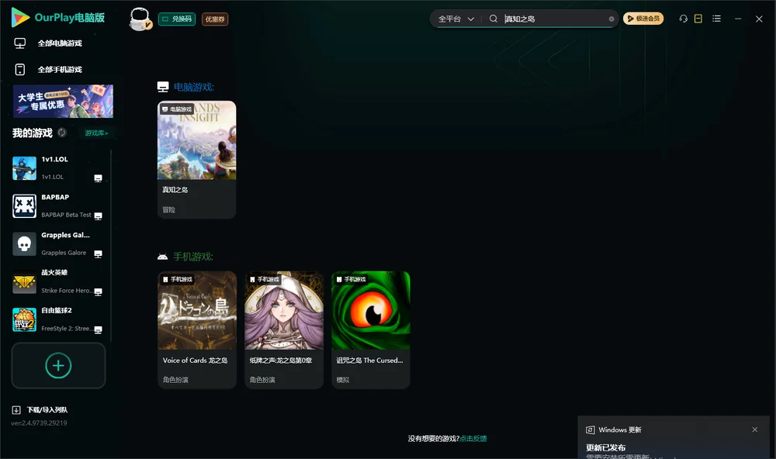Click the 极速会员 membership button
The height and width of the screenshot is (459, 776).
coord(643,19)
